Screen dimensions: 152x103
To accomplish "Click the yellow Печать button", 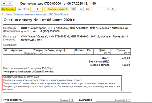I will (9, 9).
